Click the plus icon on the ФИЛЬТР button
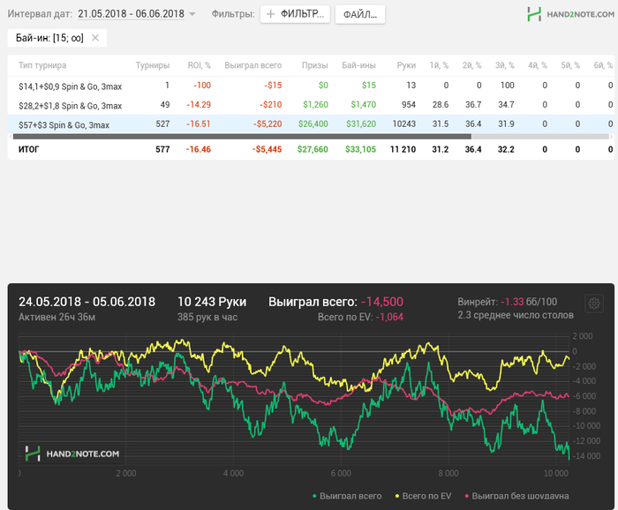 point(271,14)
